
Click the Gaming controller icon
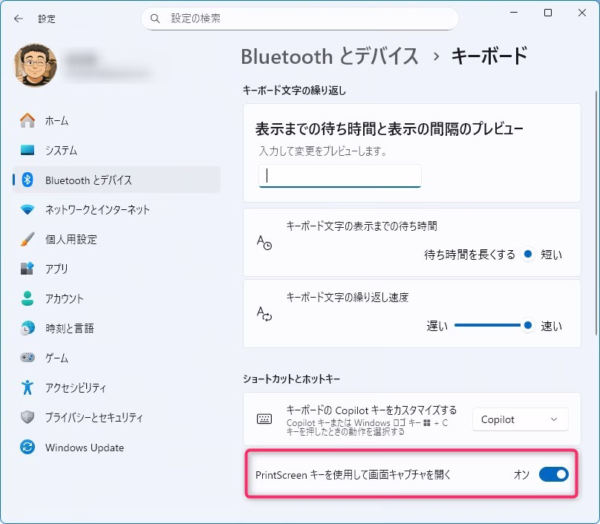(27, 358)
